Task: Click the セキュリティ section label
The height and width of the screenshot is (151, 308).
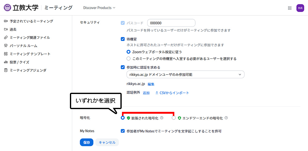Action: (90, 22)
